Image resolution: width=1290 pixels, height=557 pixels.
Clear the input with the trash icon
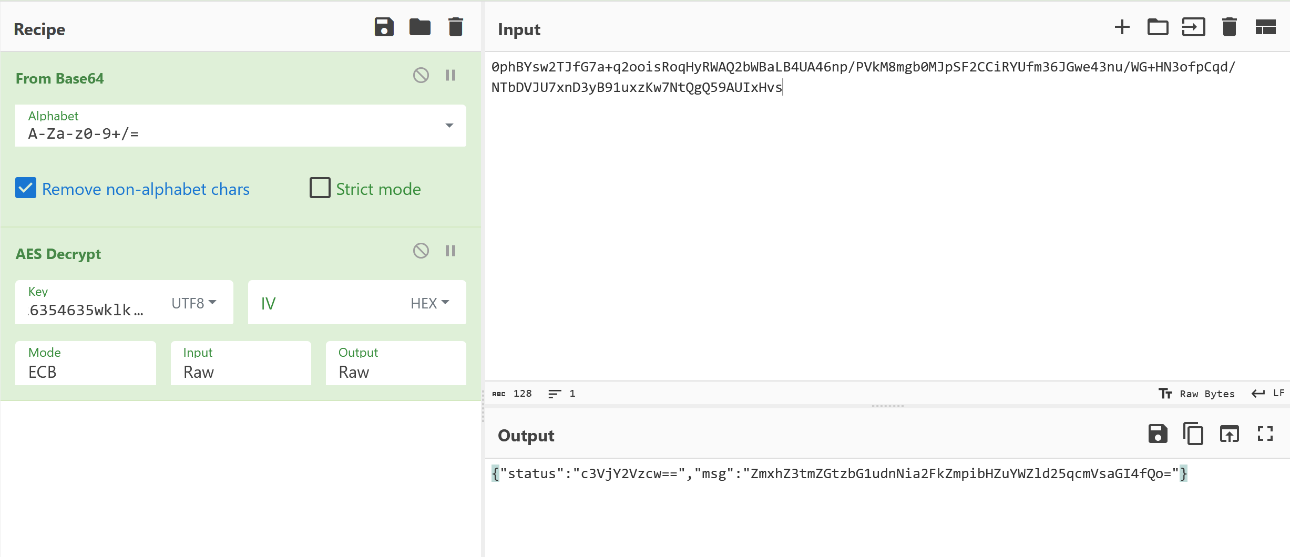[x=1229, y=27]
